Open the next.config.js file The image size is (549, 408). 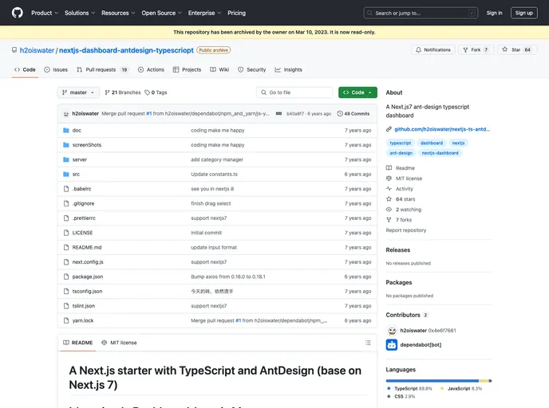pyautogui.click(x=88, y=262)
